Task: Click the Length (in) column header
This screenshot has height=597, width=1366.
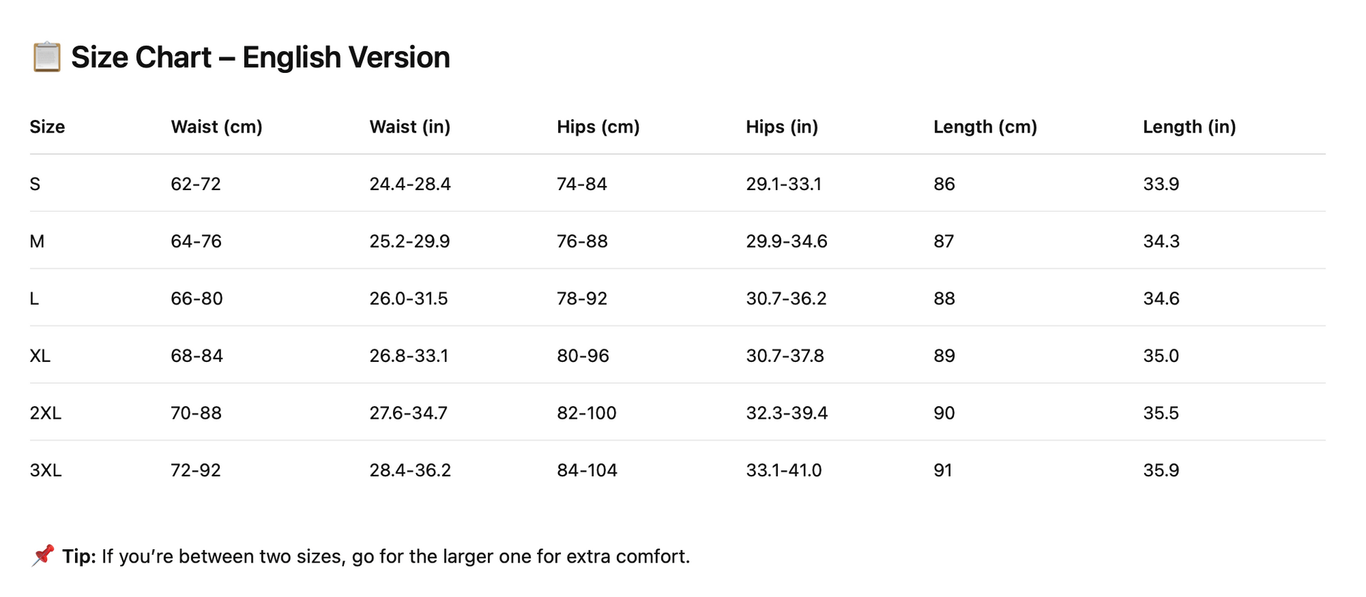Action: tap(1189, 127)
